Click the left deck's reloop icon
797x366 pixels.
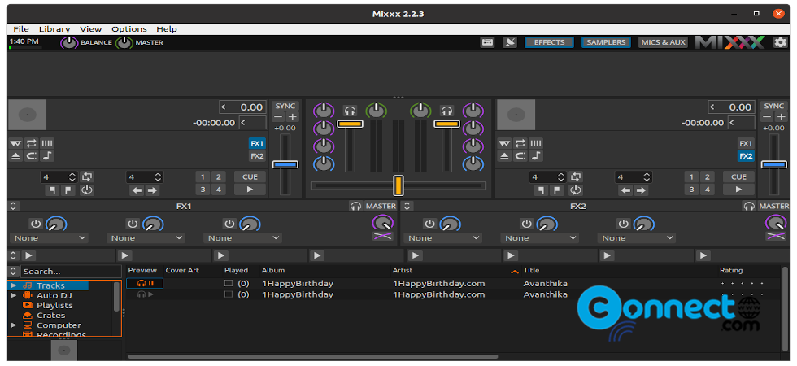tap(87, 190)
